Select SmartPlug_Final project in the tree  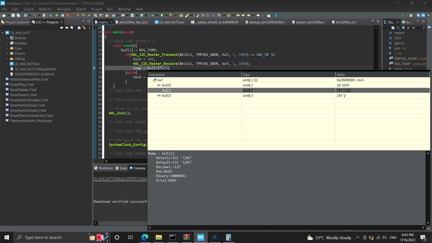pyautogui.click(x=22, y=85)
